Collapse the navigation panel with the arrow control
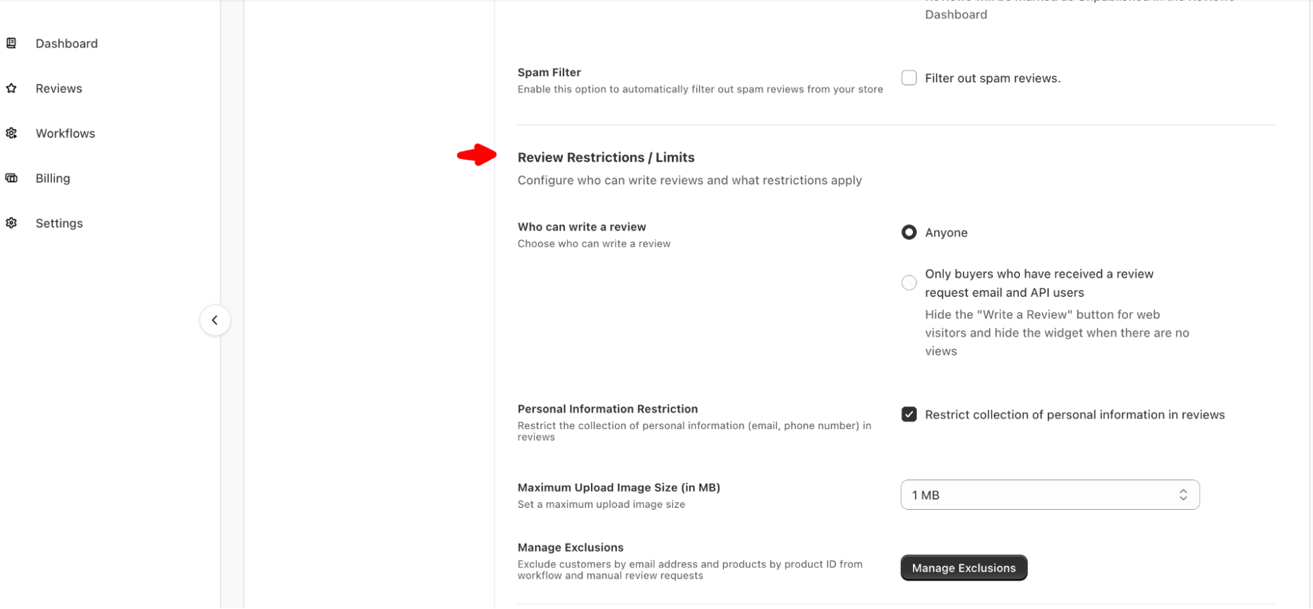This screenshot has height=609, width=1313. tap(215, 320)
